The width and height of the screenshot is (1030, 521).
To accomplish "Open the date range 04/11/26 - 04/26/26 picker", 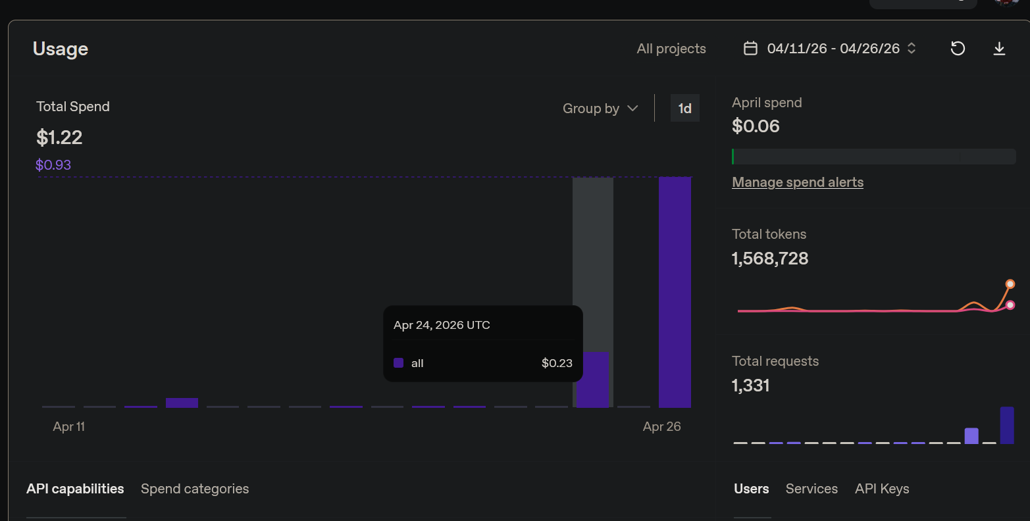I will coord(833,49).
